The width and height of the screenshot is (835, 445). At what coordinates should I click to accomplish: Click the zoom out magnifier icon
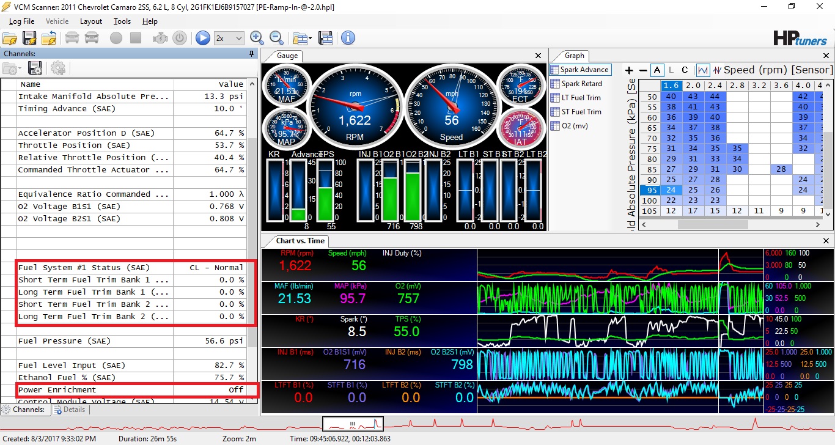pyautogui.click(x=276, y=38)
